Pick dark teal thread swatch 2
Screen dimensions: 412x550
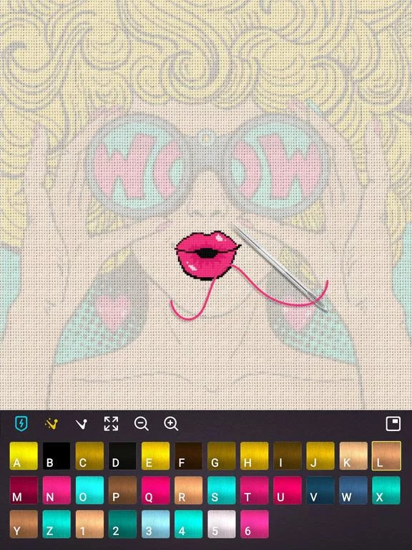click(122, 524)
